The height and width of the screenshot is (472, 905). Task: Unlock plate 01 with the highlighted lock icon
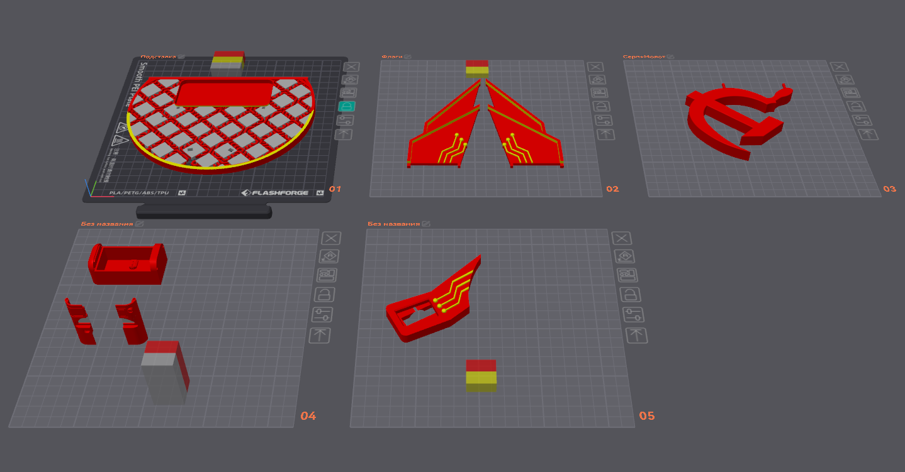point(346,106)
